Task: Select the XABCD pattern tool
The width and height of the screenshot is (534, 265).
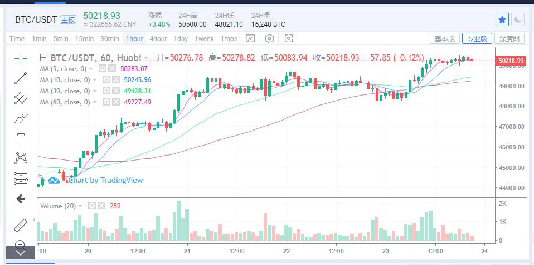Action: point(21,158)
